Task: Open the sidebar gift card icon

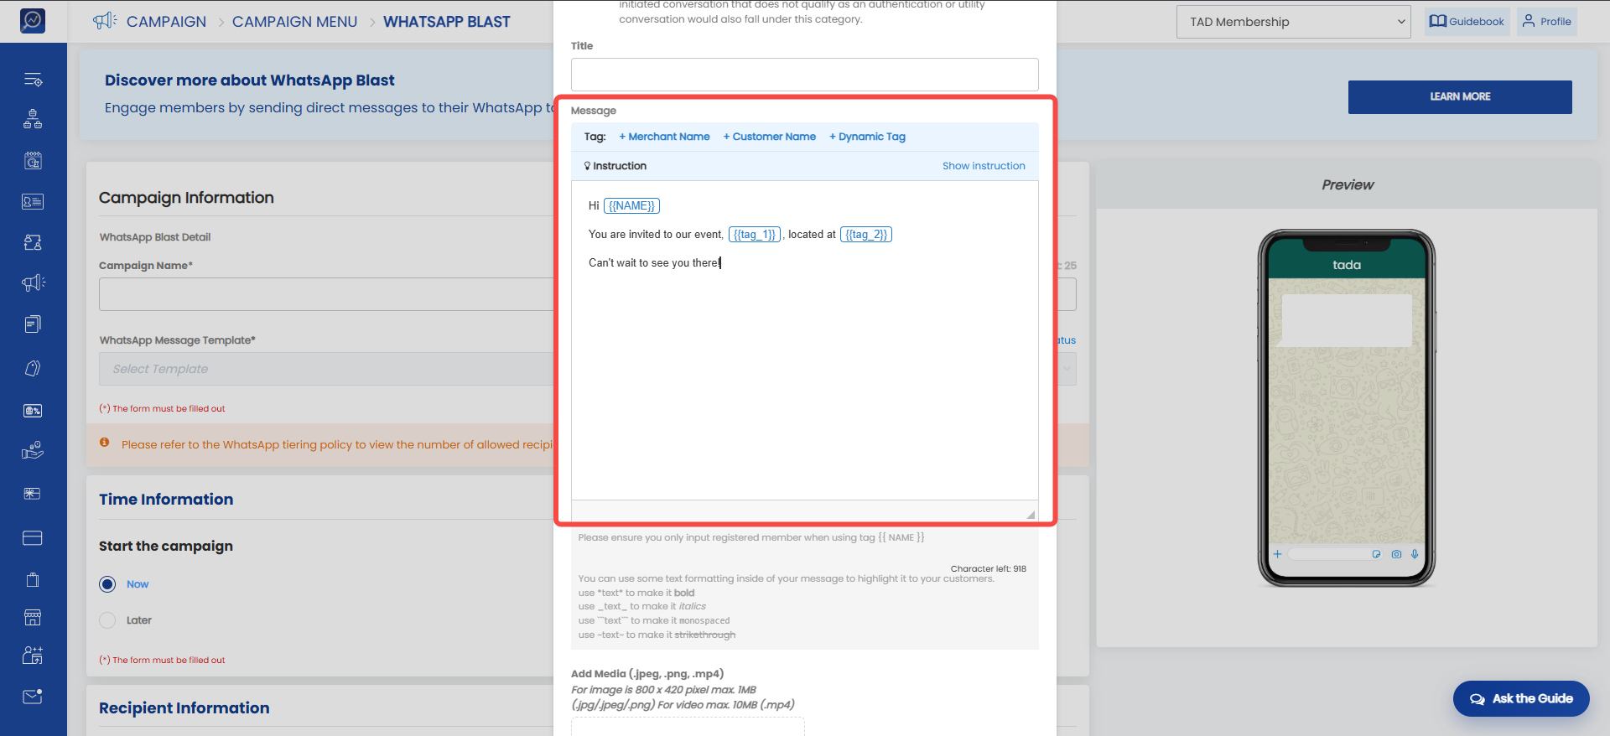Action: (x=33, y=494)
